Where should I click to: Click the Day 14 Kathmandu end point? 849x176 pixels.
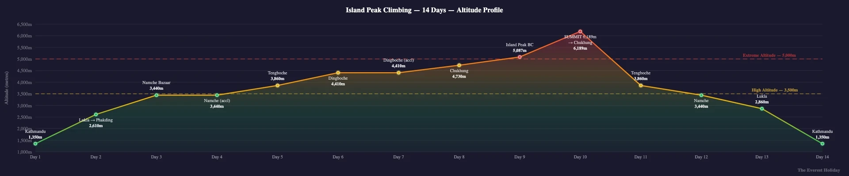[x=822, y=144]
